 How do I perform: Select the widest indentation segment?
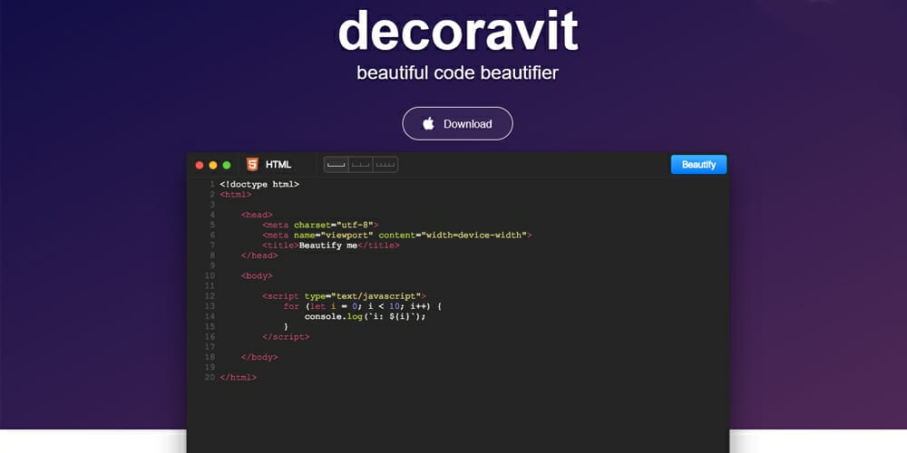click(x=336, y=165)
